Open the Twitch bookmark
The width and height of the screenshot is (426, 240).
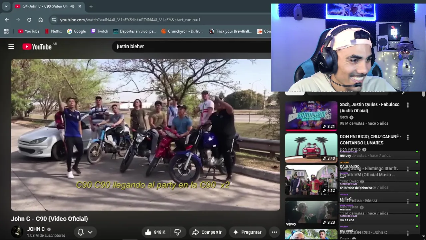click(100, 31)
